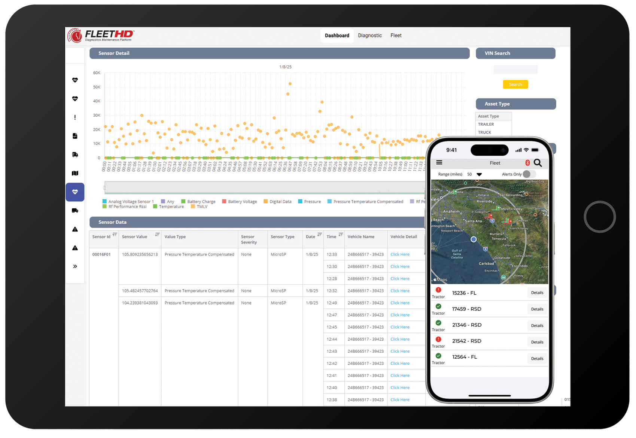Viewport: 636px width, 438px height.
Task: Enable the Alerts Only toggle
Action: (x=528, y=174)
